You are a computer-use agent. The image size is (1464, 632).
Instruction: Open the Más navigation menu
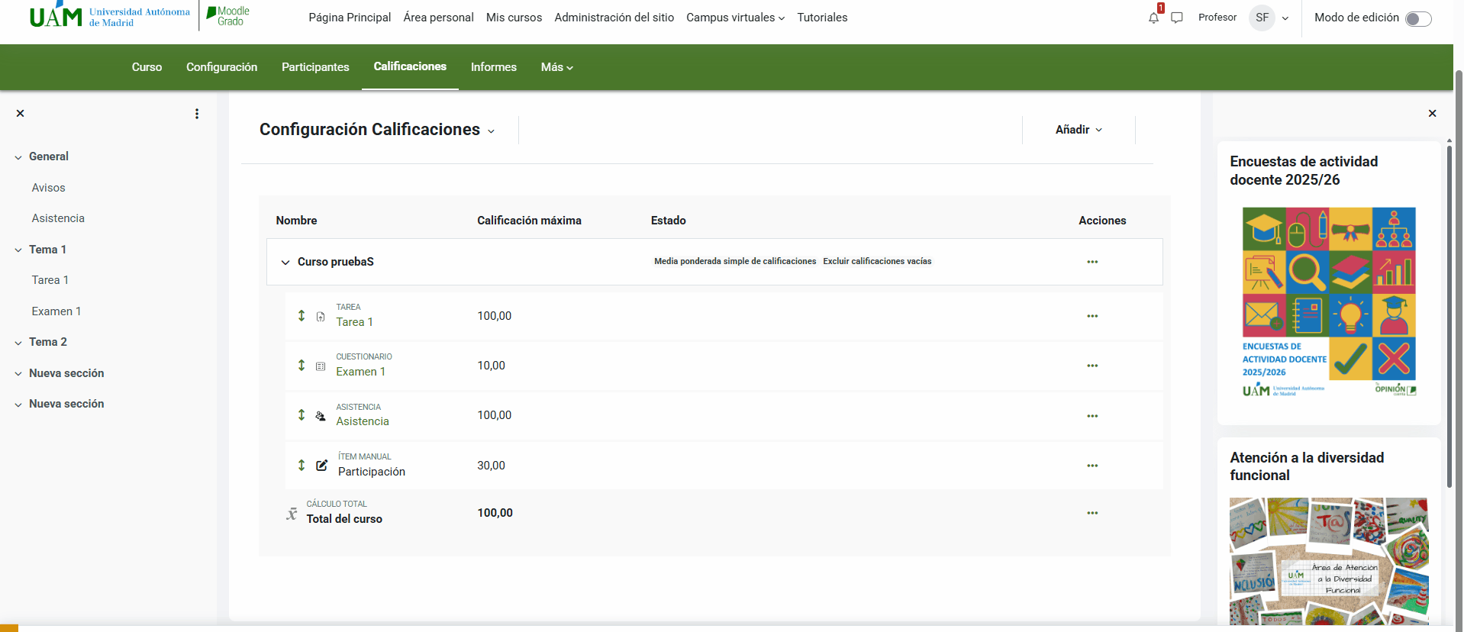point(556,67)
